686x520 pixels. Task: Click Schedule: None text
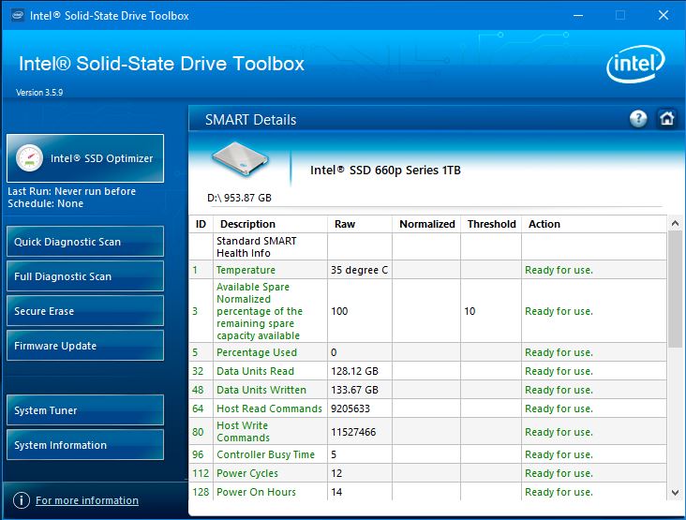[46, 203]
